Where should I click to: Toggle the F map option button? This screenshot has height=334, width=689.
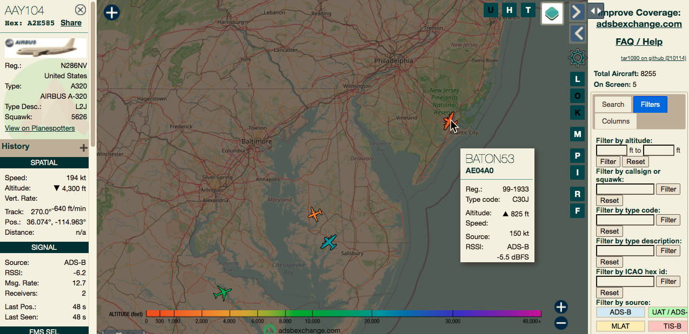577,210
